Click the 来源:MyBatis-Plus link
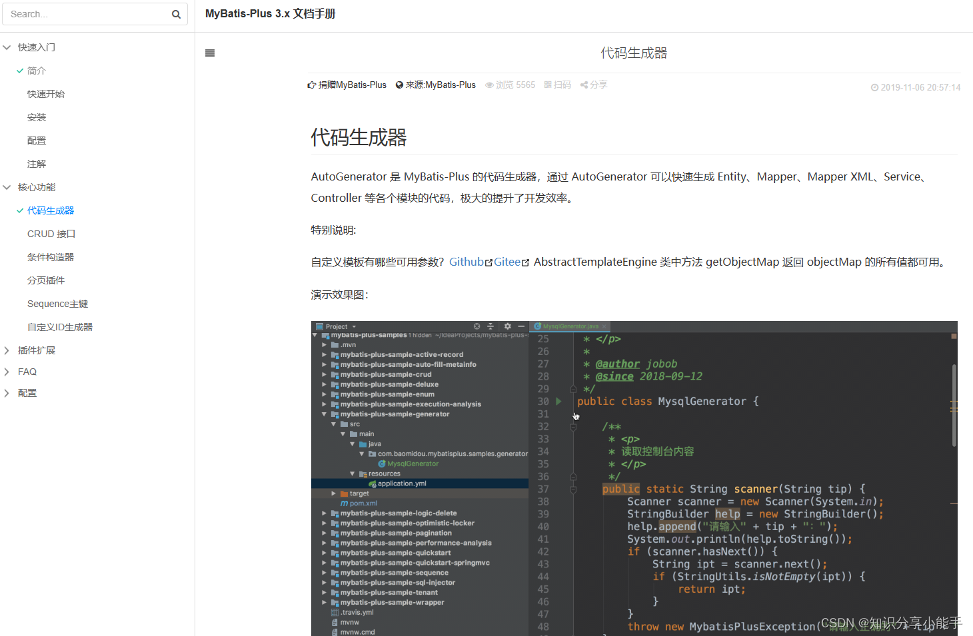This screenshot has height=636, width=973. (435, 85)
